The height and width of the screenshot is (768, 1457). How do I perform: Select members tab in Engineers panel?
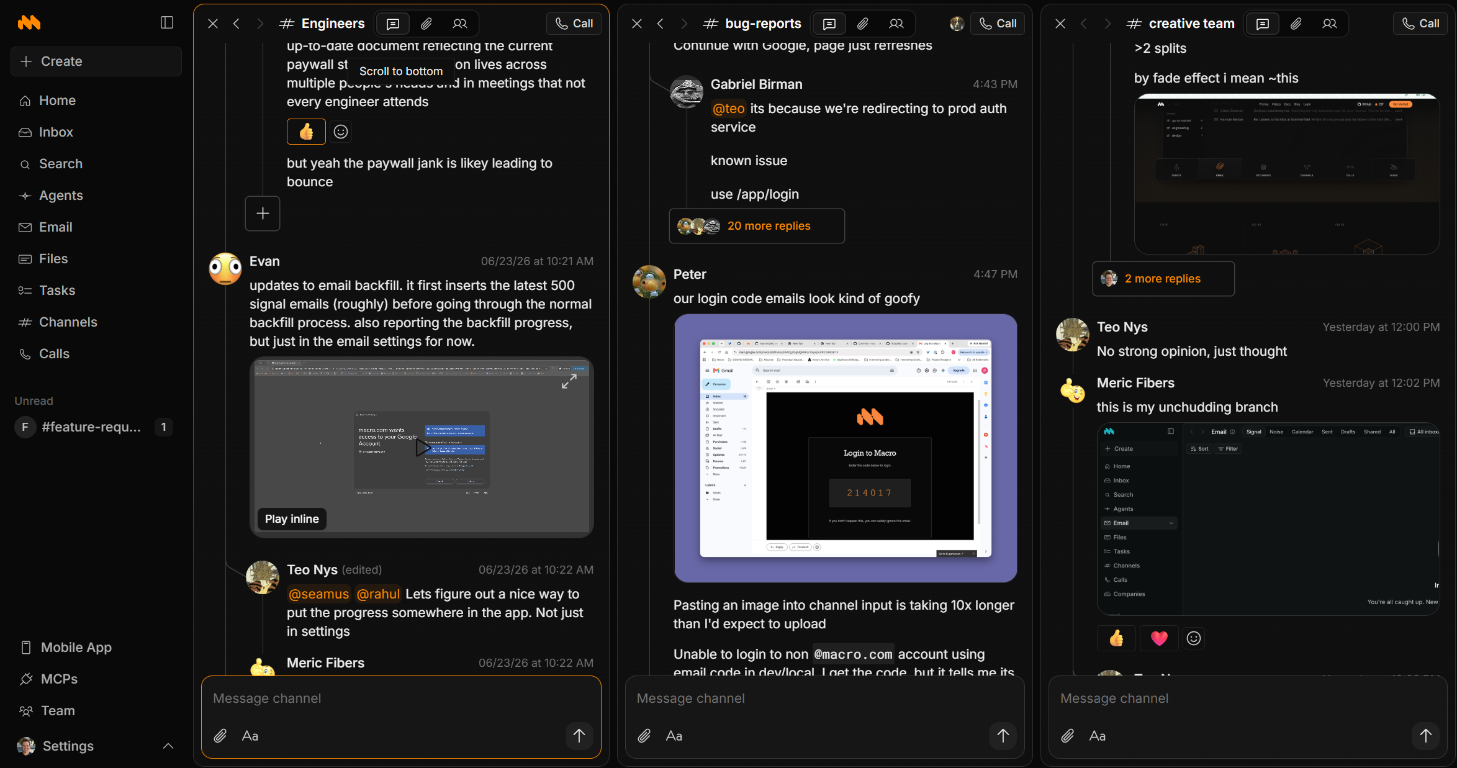point(460,24)
